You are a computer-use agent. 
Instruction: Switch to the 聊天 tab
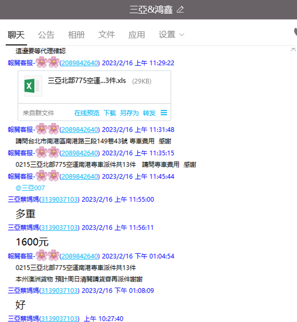click(x=16, y=35)
